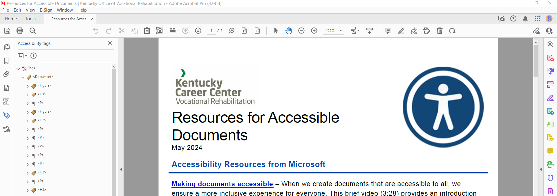
Task: Open the fit page options dropdown
Action: pos(355,31)
